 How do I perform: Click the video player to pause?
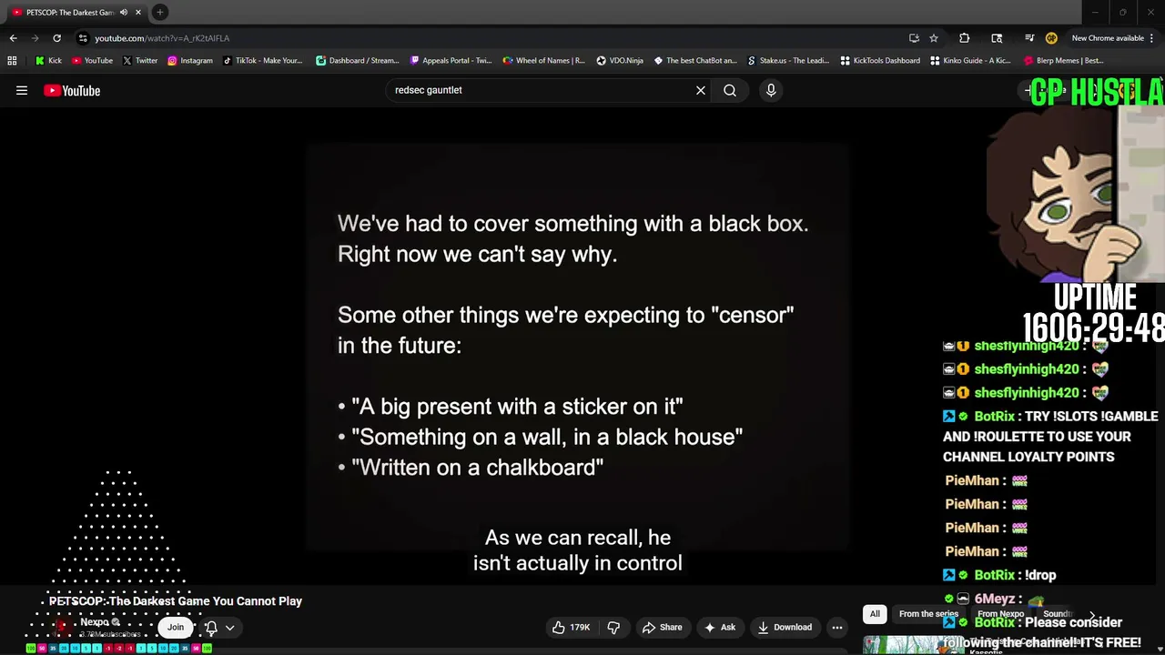pyautogui.click(x=577, y=348)
